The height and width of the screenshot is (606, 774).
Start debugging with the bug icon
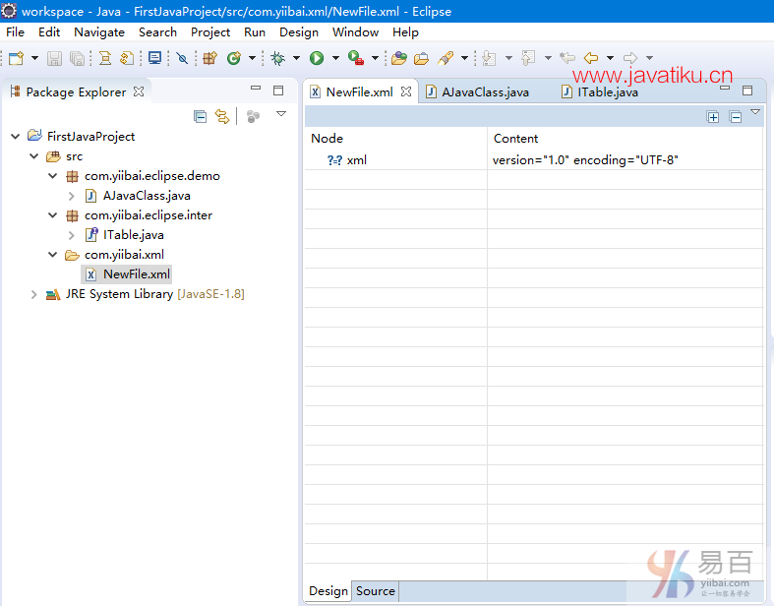(278, 58)
